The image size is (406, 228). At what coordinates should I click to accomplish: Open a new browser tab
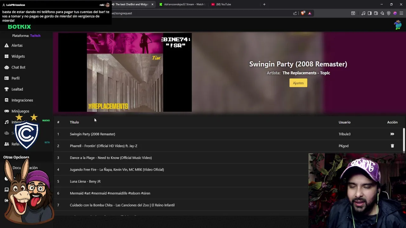[x=264, y=4]
